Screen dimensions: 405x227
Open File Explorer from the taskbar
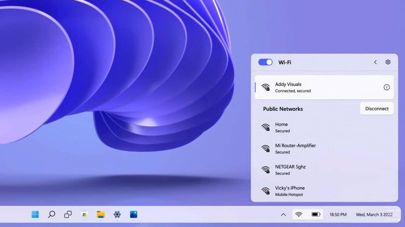click(x=100, y=215)
